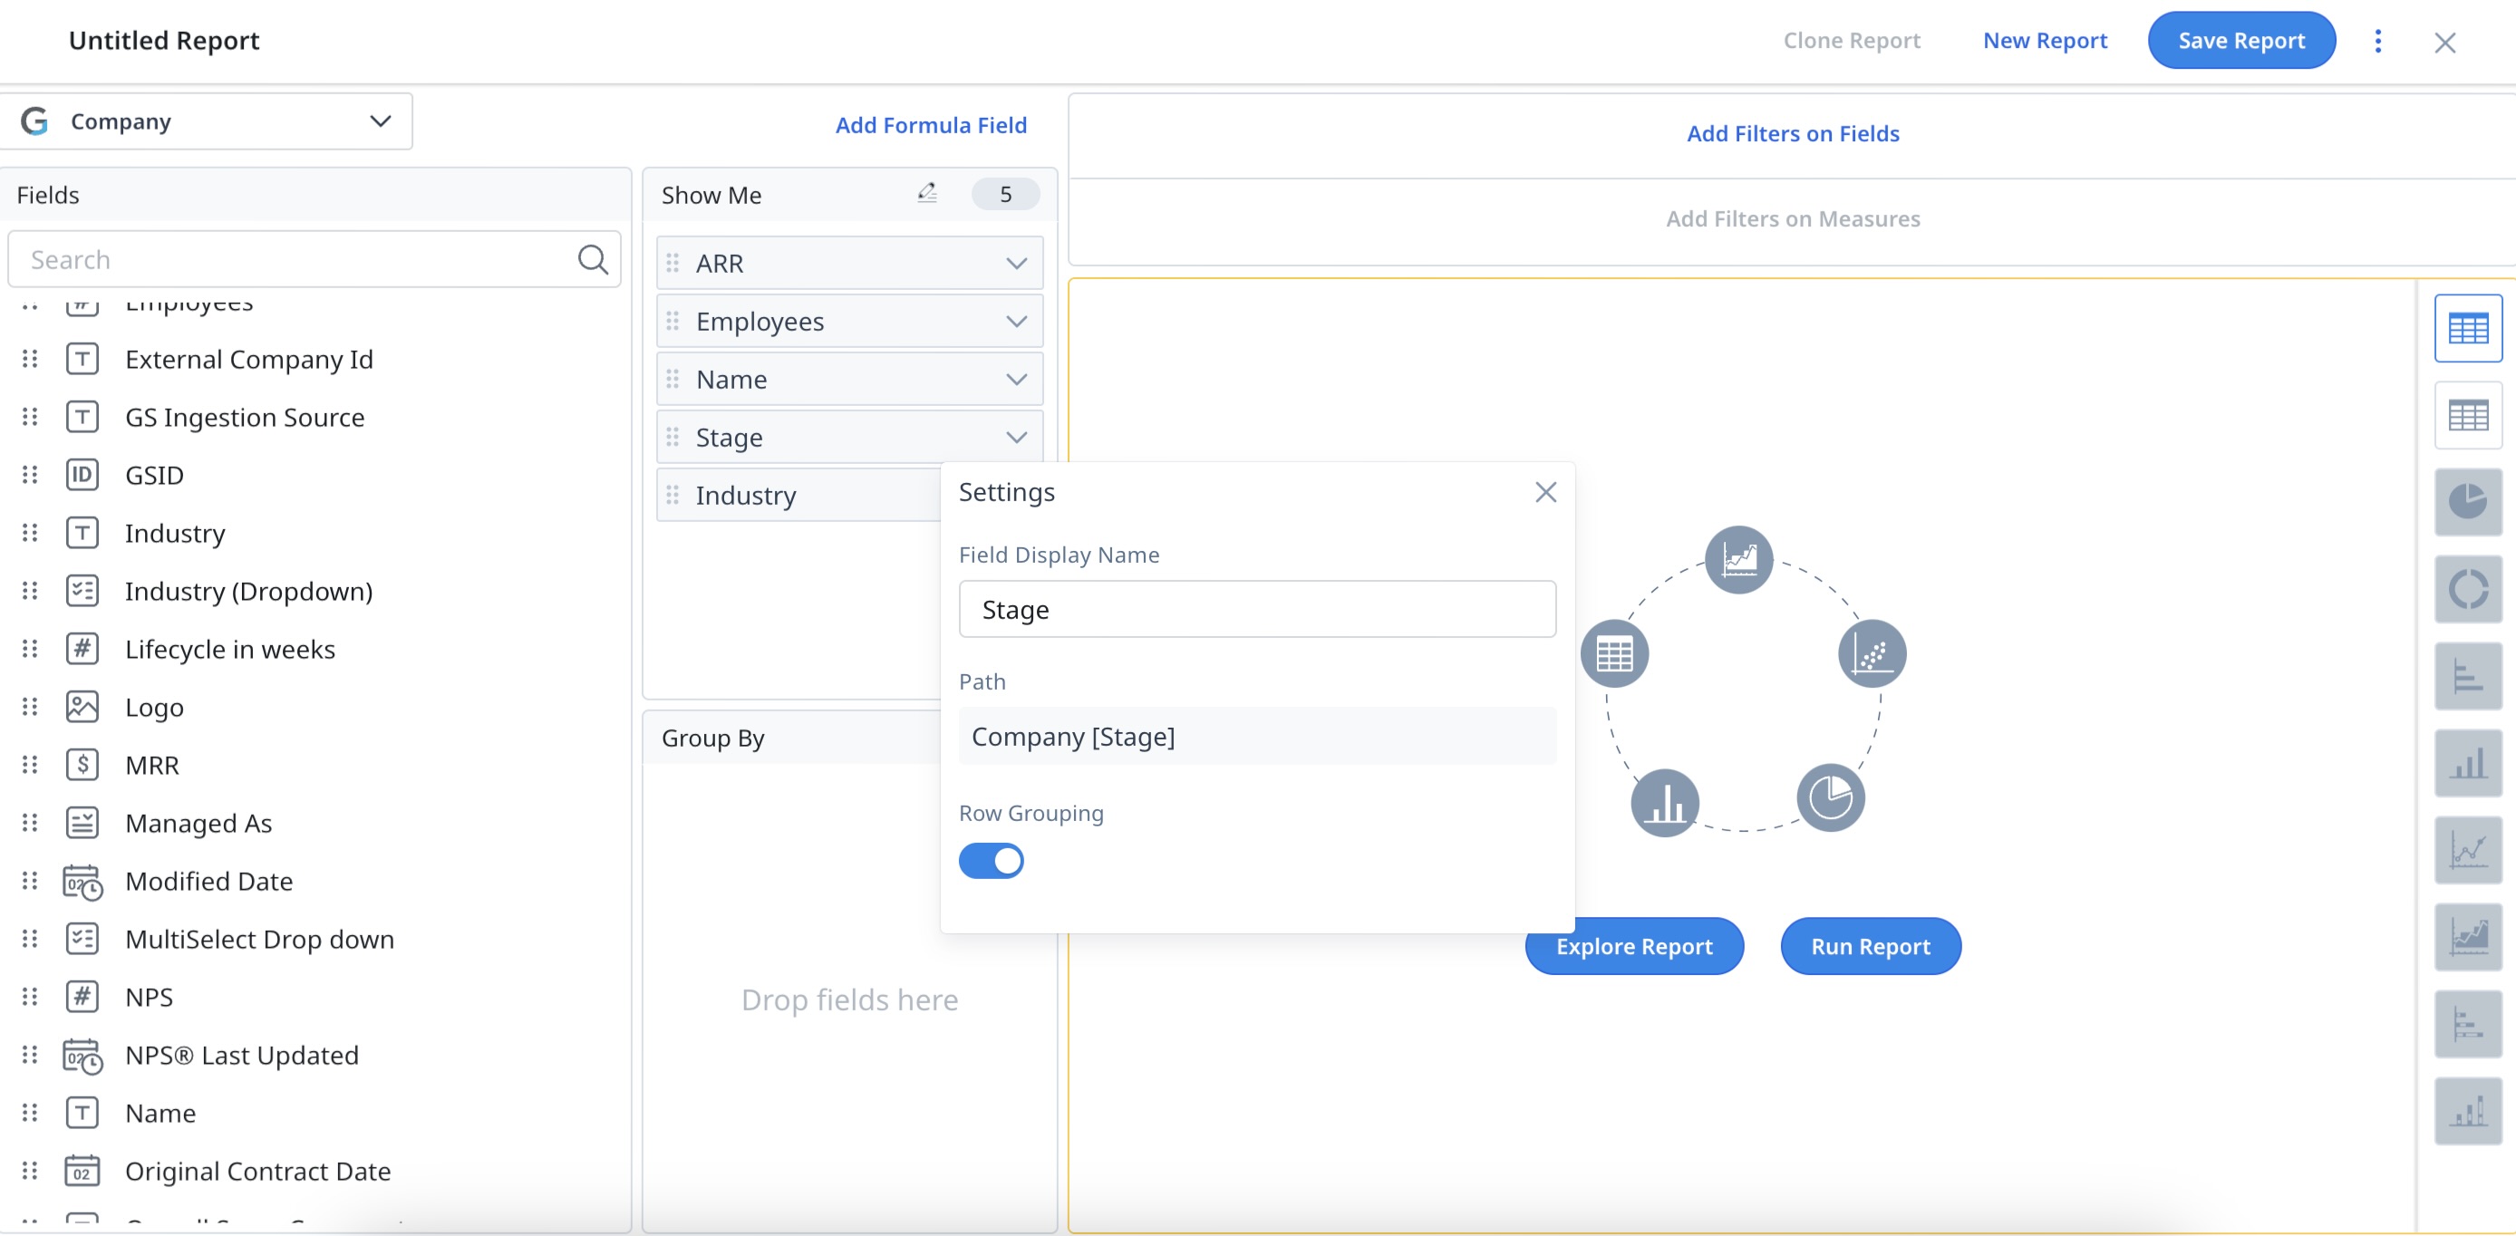Click the Group By drop area
2516x1236 pixels.
click(x=848, y=999)
